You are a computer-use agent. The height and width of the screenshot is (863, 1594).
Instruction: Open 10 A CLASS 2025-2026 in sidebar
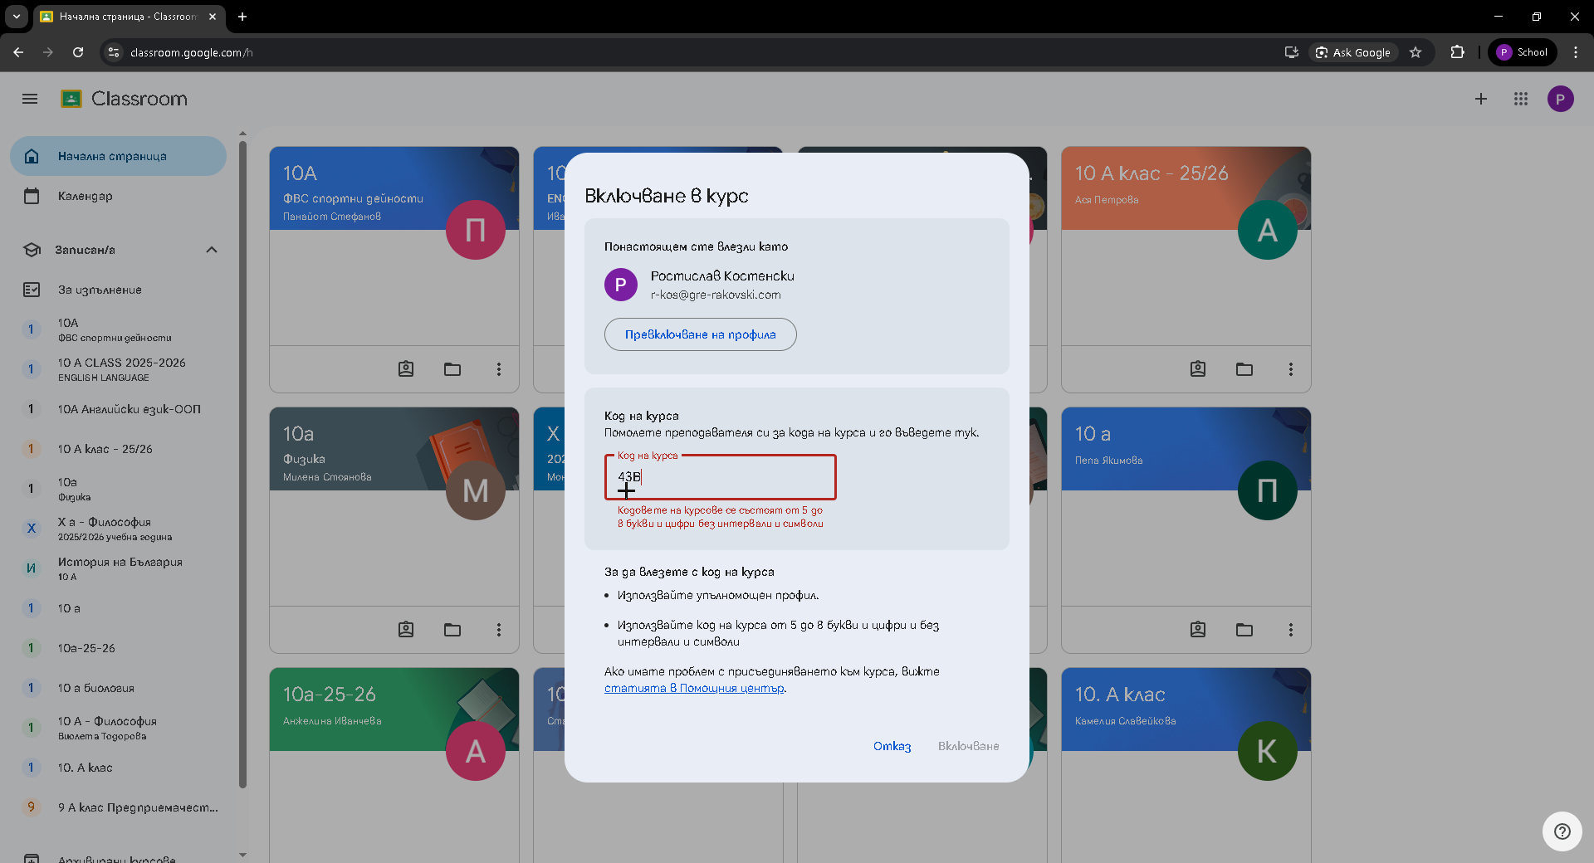118,369
